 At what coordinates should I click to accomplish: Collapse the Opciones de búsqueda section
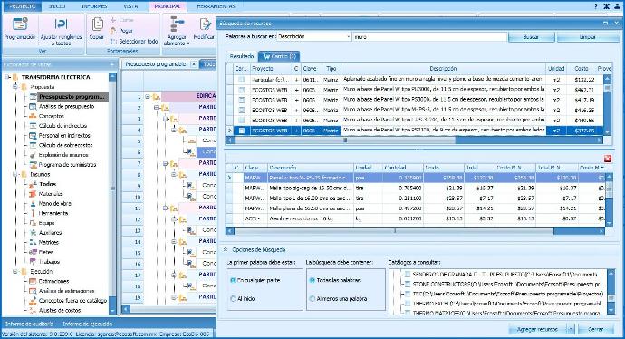point(226,249)
